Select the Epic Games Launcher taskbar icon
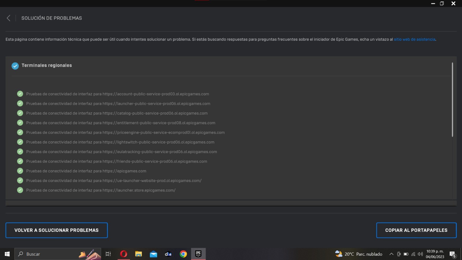The image size is (462, 260). pyautogui.click(x=198, y=254)
